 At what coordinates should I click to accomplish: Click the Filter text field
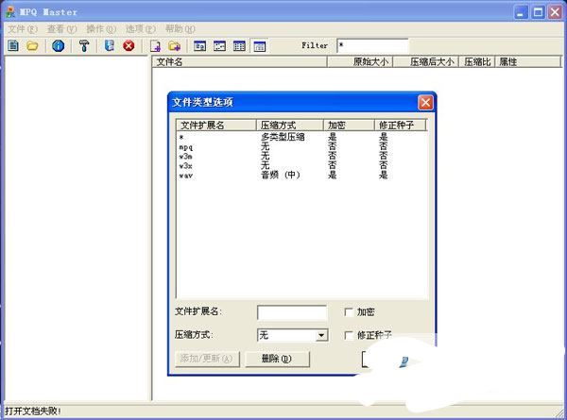[x=373, y=45]
